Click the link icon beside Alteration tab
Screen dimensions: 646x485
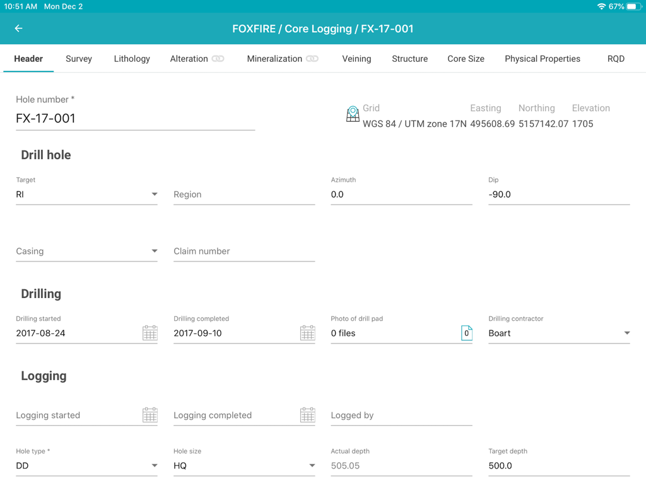pyautogui.click(x=216, y=58)
